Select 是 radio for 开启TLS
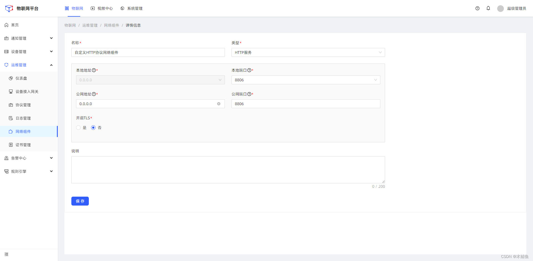533x261 pixels. click(78, 128)
